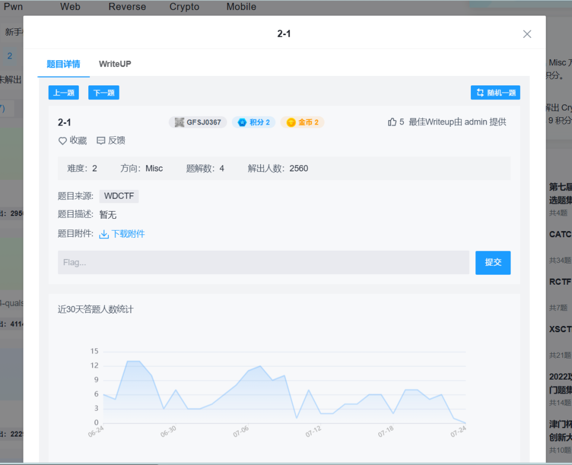
Task: Click the 07-06 point on the chart
Action: pos(249,371)
